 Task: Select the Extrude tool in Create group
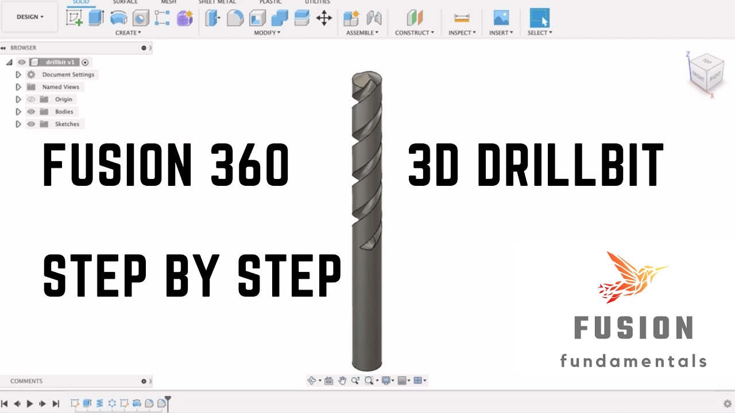coord(96,18)
